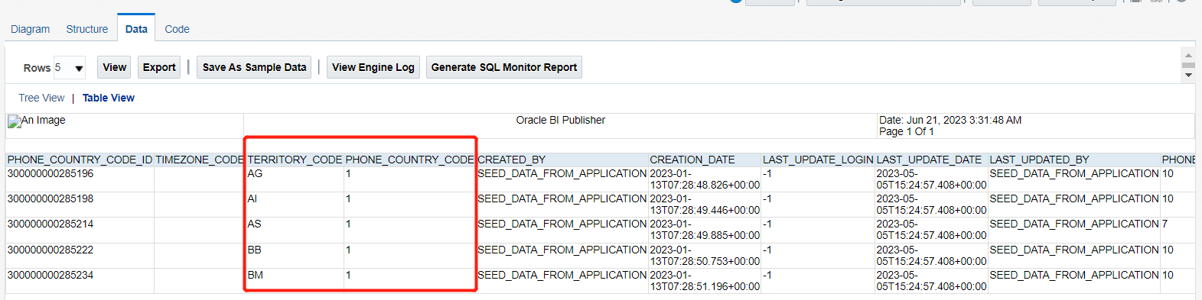Switch to Tree View
This screenshot has height=300, width=1202.
point(41,98)
